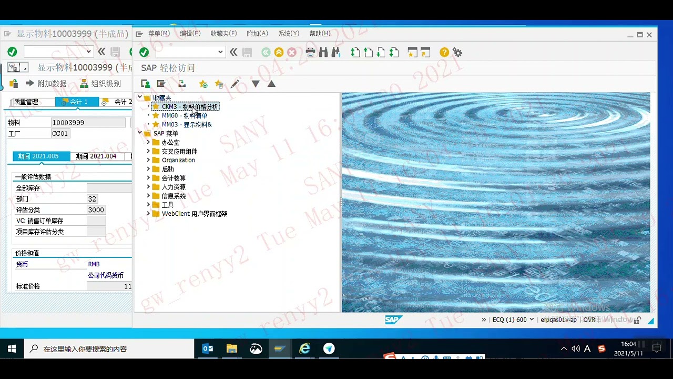Open Outlook from the taskbar
Image resolution: width=673 pixels, height=379 pixels.
(208, 348)
